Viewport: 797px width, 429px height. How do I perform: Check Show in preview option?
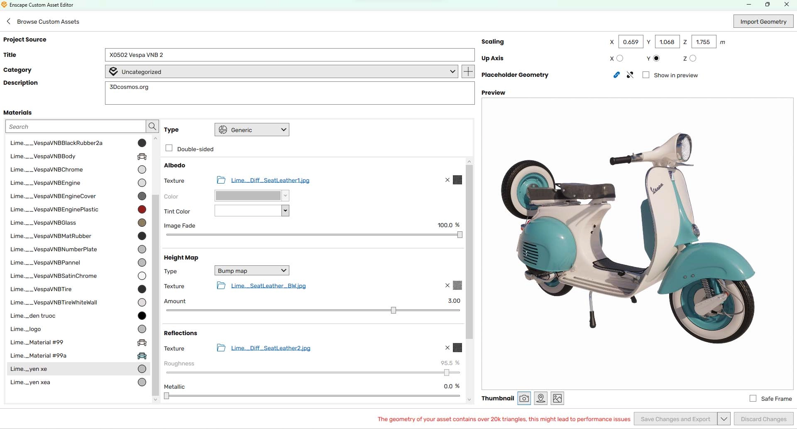click(x=646, y=75)
